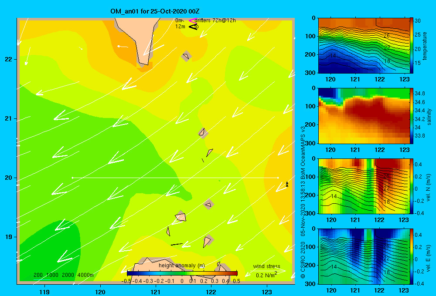Open the eastward velocity section panel
The image size is (436, 296).
point(364,256)
